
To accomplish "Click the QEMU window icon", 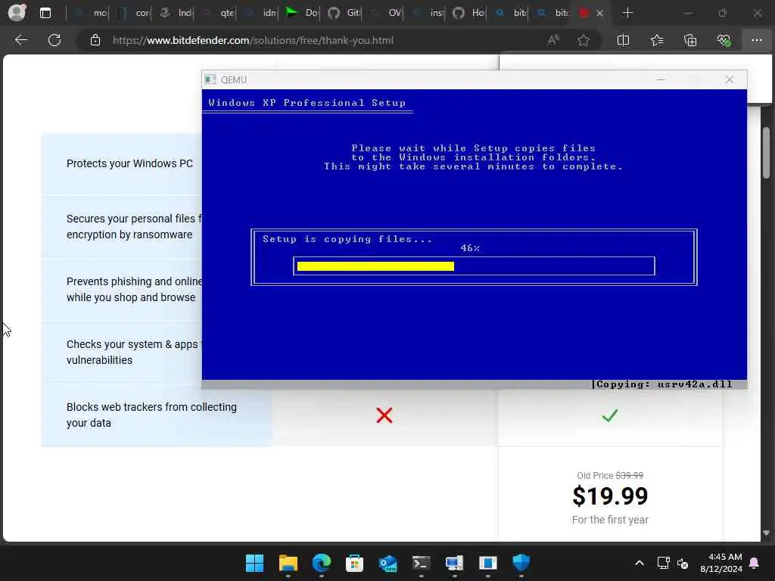I will [x=210, y=79].
